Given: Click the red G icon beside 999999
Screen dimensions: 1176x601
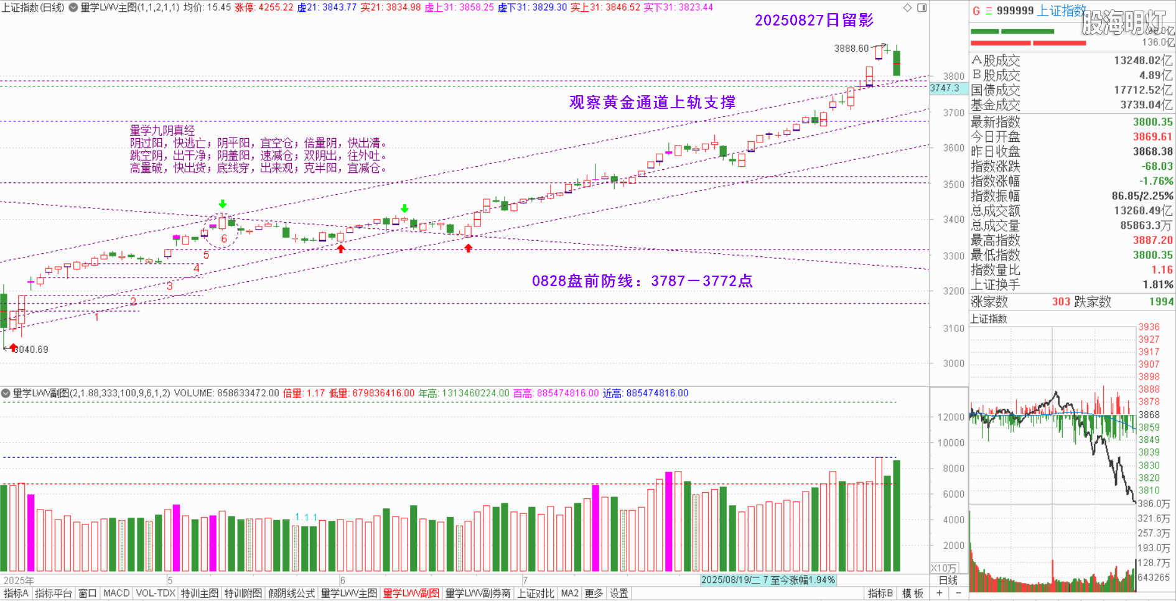Looking at the screenshot, I should [976, 11].
